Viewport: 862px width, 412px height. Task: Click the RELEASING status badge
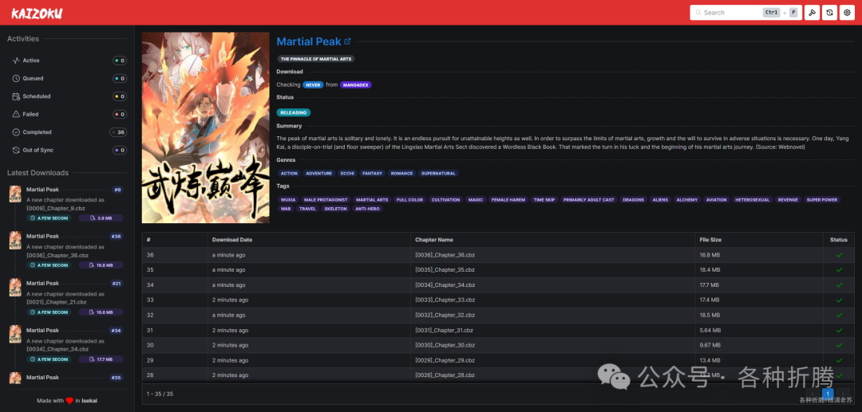[x=294, y=112]
